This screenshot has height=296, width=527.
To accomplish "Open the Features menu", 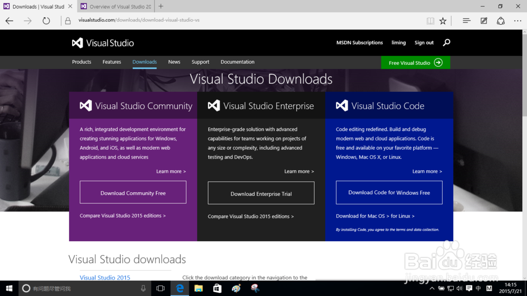I will click(112, 62).
